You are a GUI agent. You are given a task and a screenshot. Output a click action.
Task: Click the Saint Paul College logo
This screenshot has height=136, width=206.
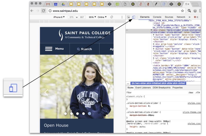pyautogui.click(x=84, y=35)
